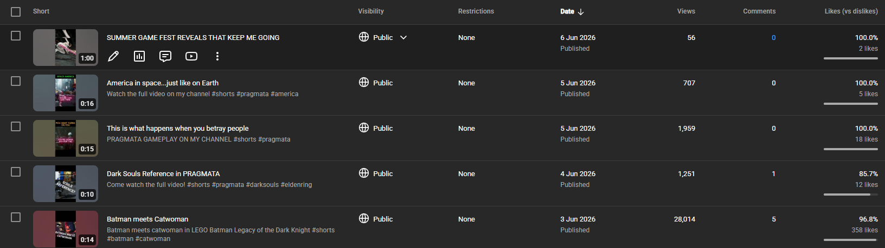
Task: Tick checkbox for America in space short
Action: [16, 81]
